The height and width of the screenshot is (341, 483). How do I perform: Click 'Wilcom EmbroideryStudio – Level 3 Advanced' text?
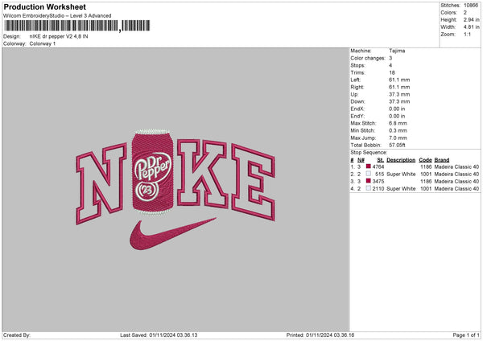coord(57,16)
